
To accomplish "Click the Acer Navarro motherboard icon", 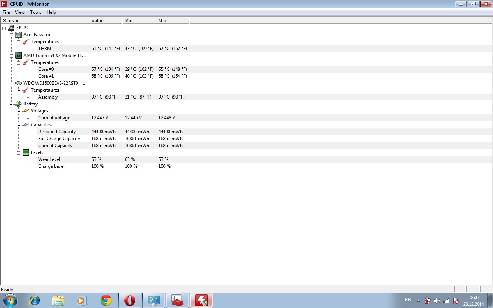I will coord(18,35).
